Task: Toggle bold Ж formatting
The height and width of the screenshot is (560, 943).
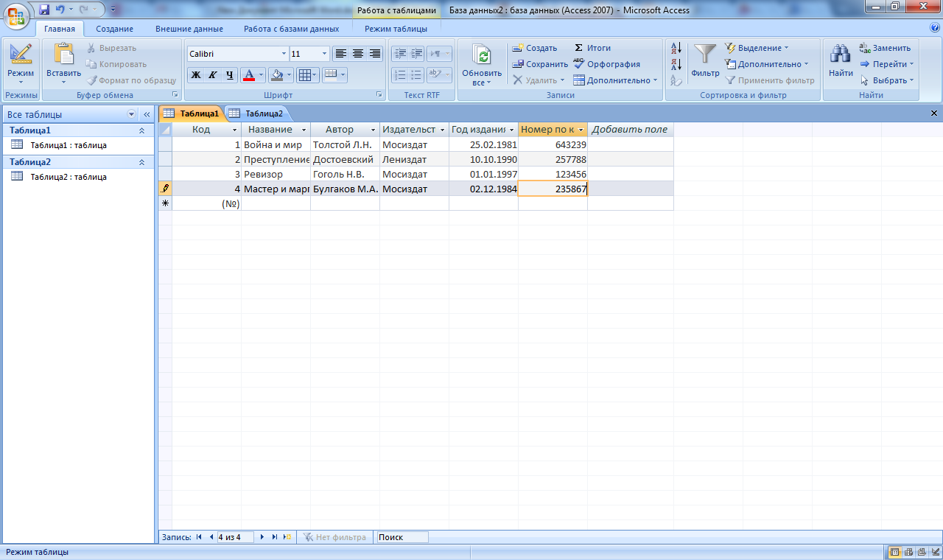Action: coord(196,75)
